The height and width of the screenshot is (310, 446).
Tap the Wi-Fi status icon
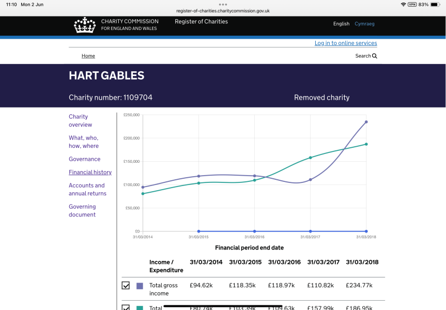[403, 4]
